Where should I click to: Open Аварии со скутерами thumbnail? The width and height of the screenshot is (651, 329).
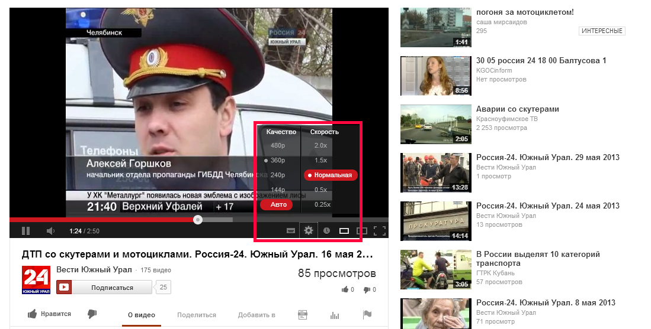coord(435,124)
